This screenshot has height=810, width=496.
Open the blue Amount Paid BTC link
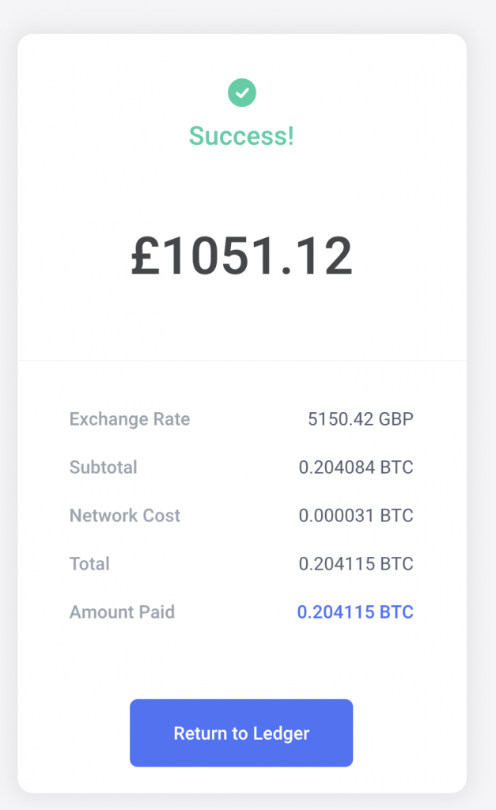click(x=354, y=612)
